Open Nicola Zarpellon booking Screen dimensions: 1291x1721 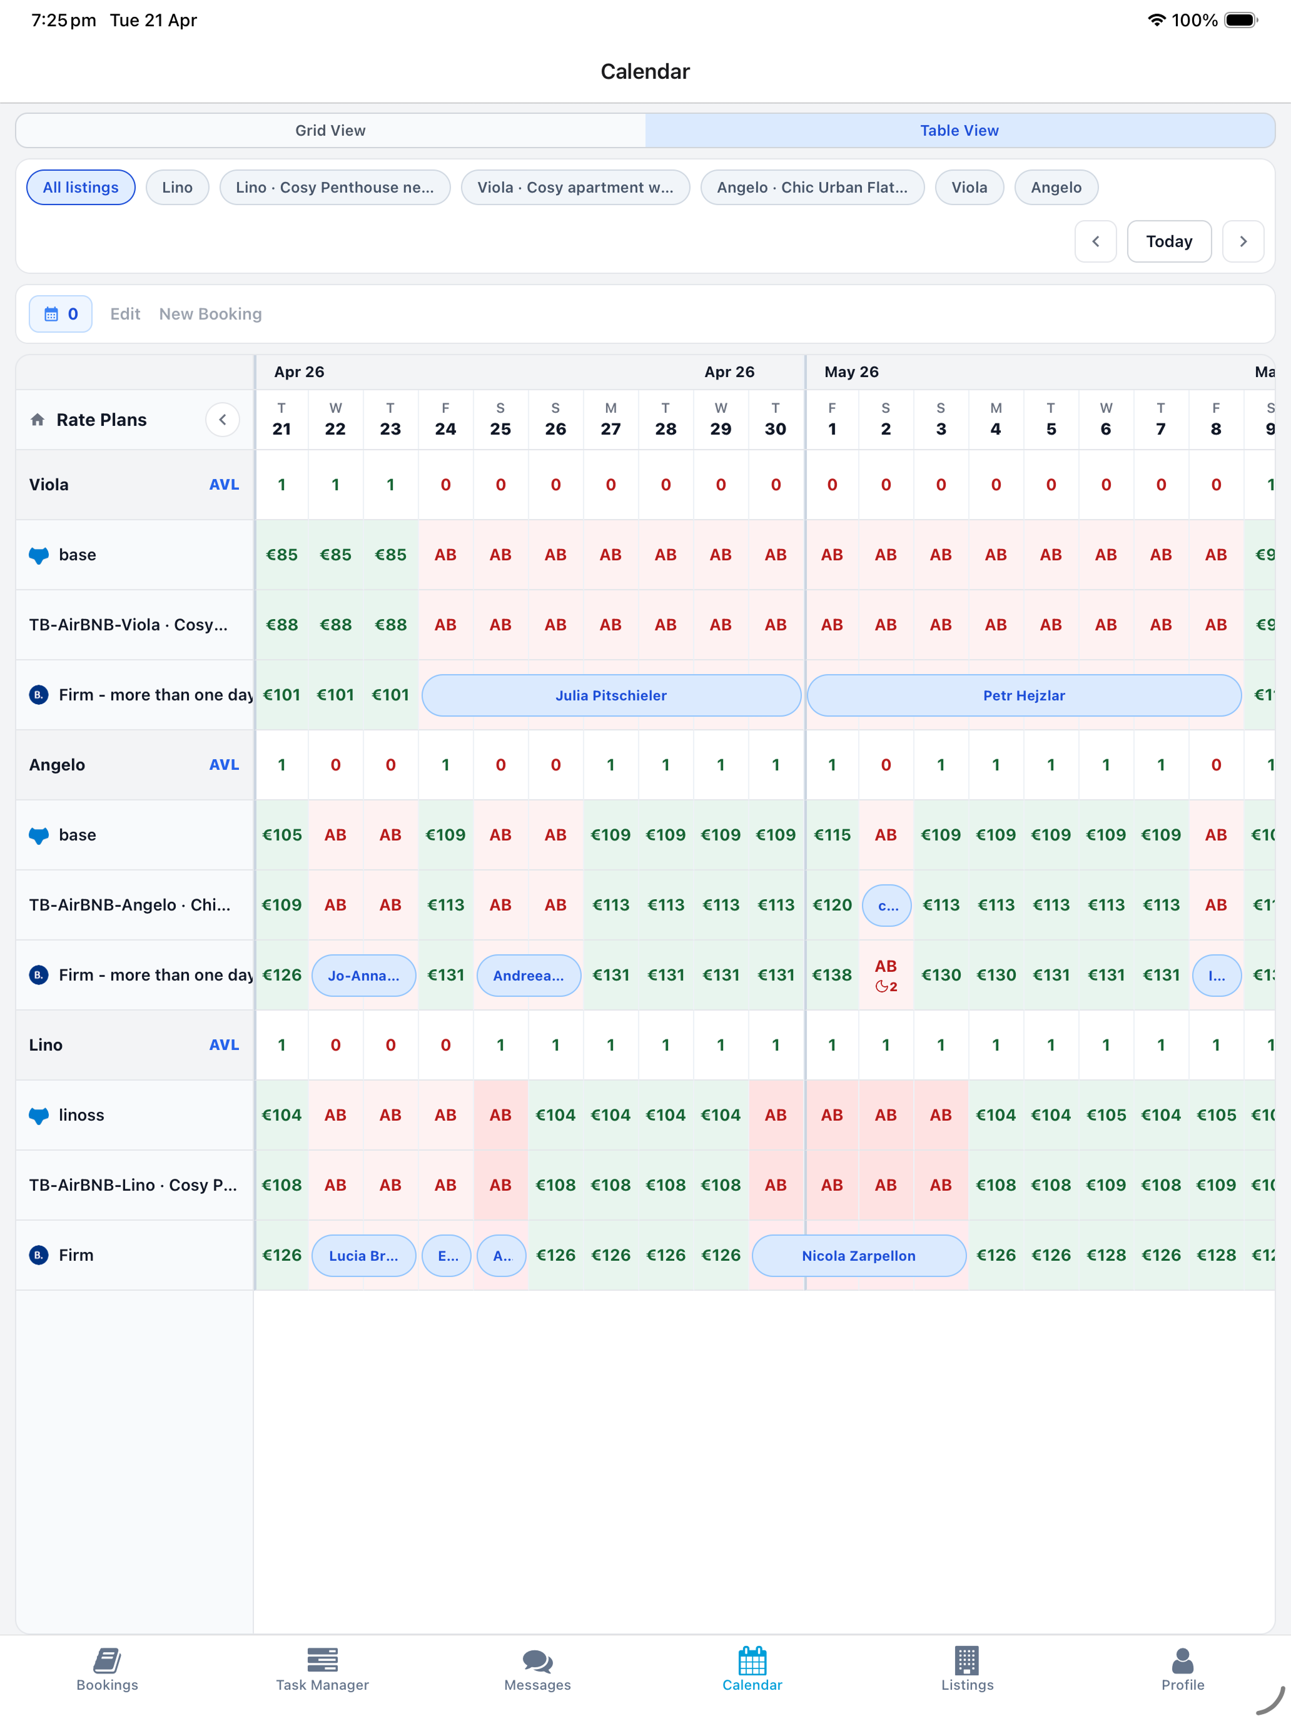coord(859,1256)
